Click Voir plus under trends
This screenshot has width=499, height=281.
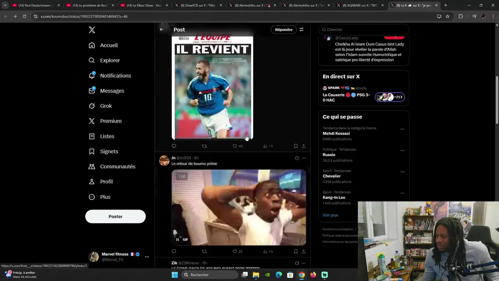point(331,215)
